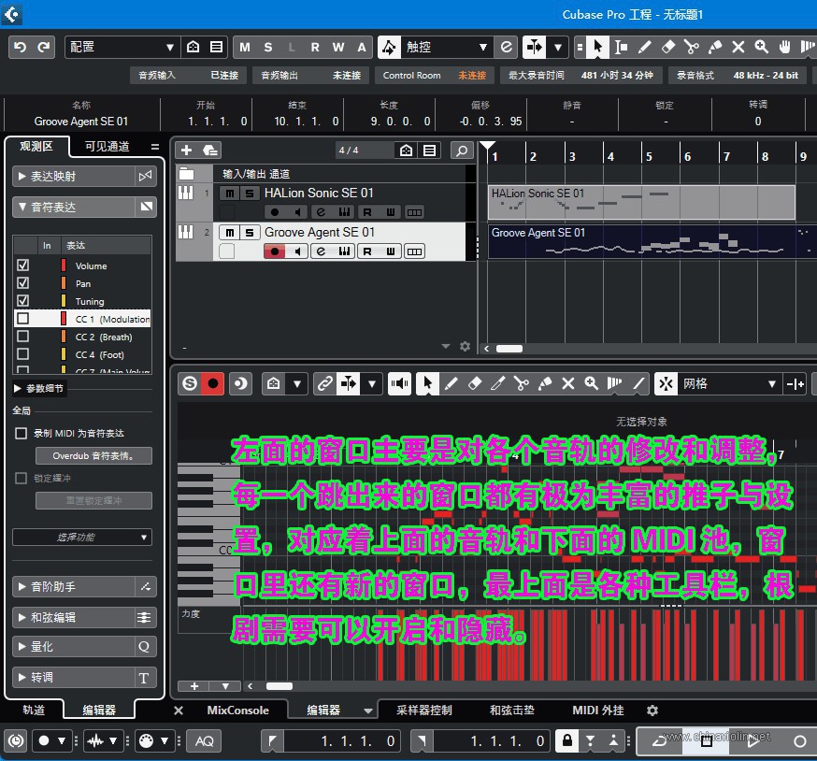This screenshot has width=817, height=761.
Task: Toggle acoustic feedback speaker in the key editor
Action: click(x=400, y=383)
